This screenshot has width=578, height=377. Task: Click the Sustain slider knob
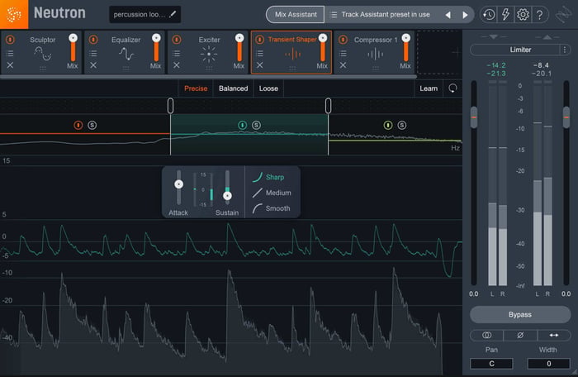pyautogui.click(x=227, y=196)
